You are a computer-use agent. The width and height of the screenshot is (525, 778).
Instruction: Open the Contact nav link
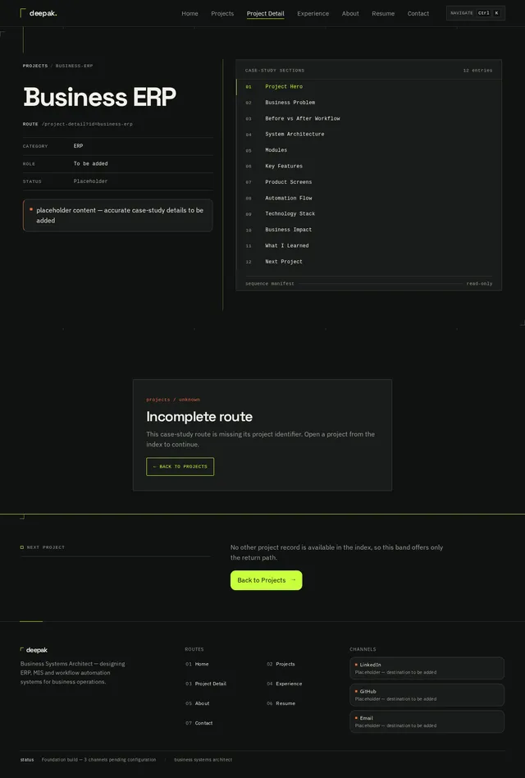tap(418, 13)
